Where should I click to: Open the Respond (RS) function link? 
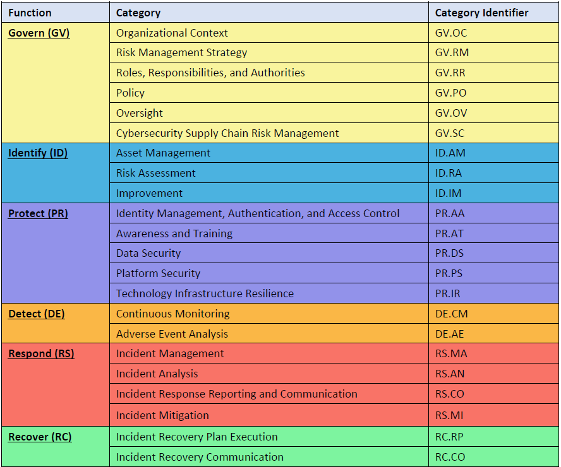(x=41, y=353)
